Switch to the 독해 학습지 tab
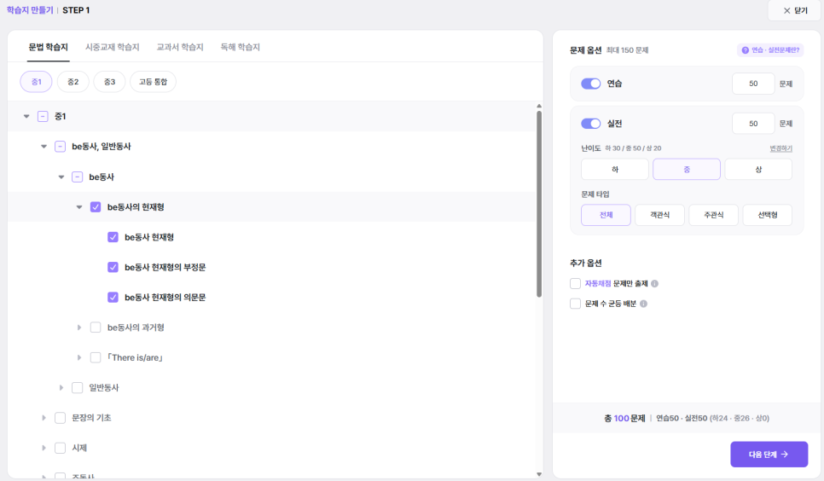The height and width of the screenshot is (481, 824). pyautogui.click(x=241, y=47)
